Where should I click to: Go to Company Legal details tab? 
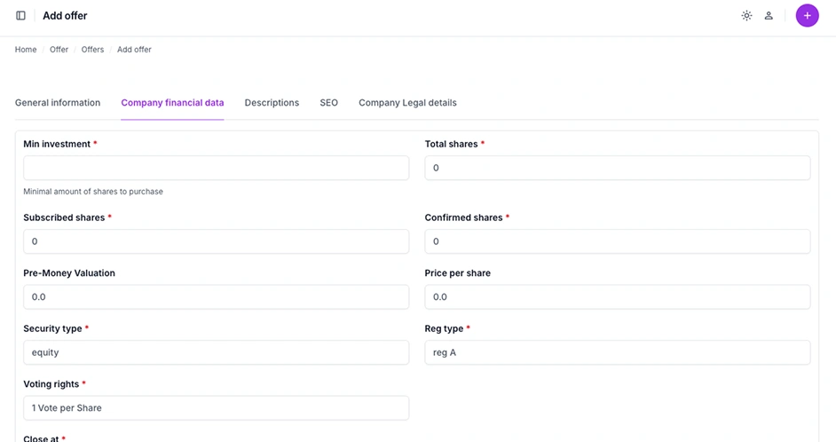(407, 103)
